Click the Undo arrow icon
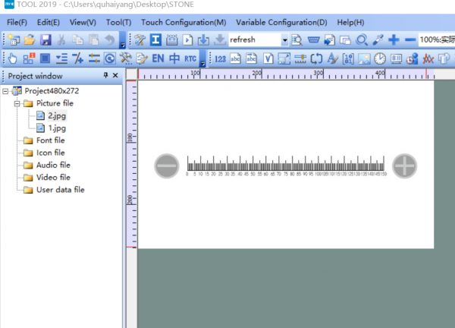The width and height of the screenshot is (455, 328). [x=110, y=39]
